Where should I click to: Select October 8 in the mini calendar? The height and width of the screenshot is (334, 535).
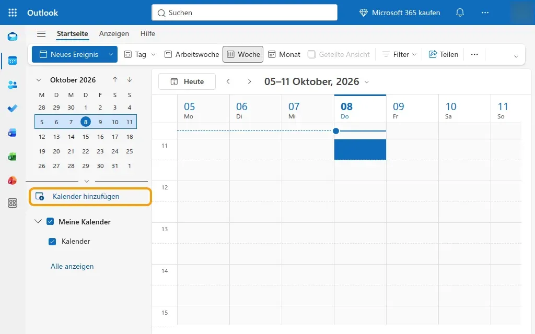86,122
